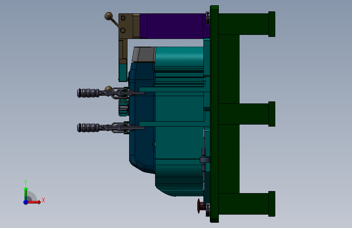352x228 pixels.
Task: Select the label plate beside the purple block
Action: [208, 18]
